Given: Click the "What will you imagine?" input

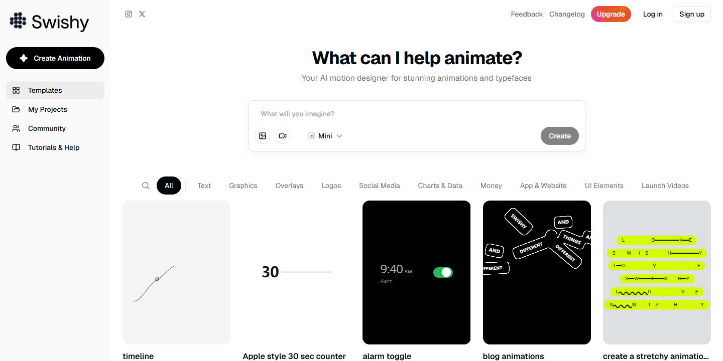Looking at the screenshot, I should click(417, 114).
